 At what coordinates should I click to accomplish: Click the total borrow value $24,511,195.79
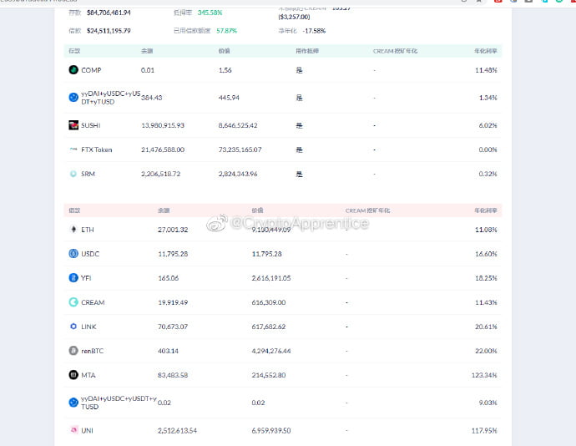click(109, 31)
